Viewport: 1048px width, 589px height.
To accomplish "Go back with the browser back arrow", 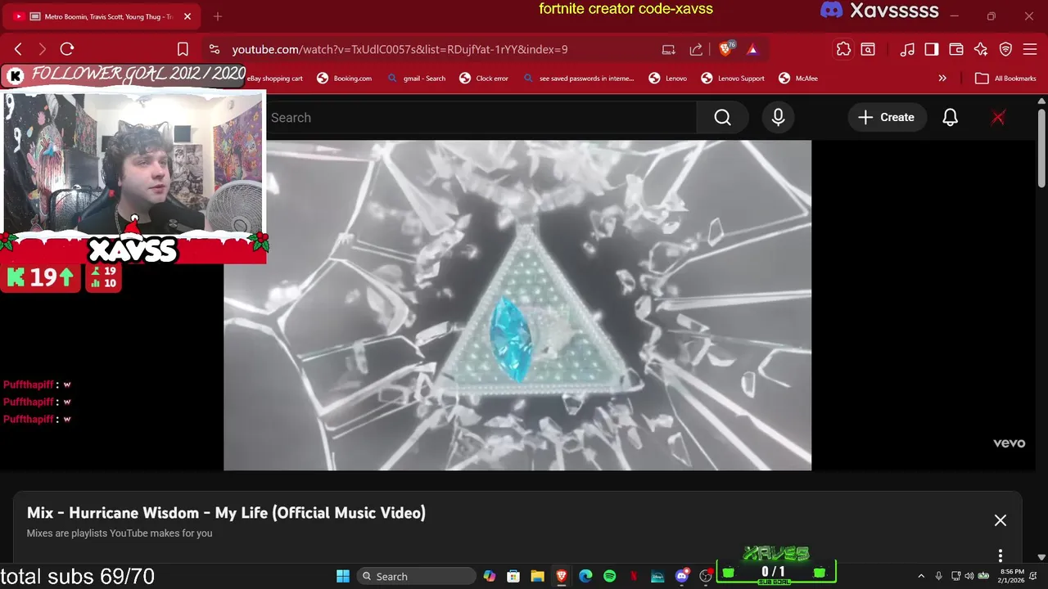I will [x=19, y=49].
